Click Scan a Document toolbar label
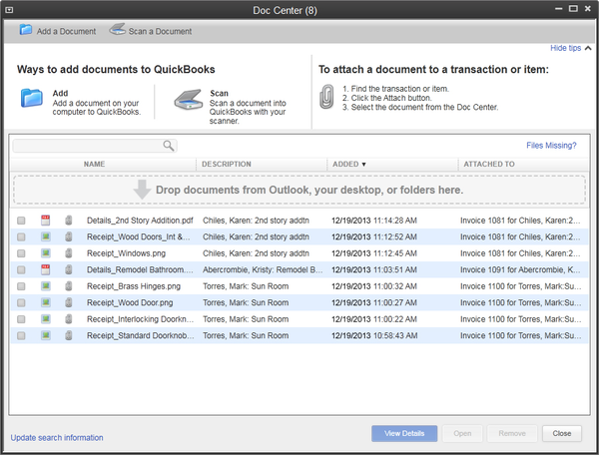The height and width of the screenshot is (455, 599). [x=160, y=31]
